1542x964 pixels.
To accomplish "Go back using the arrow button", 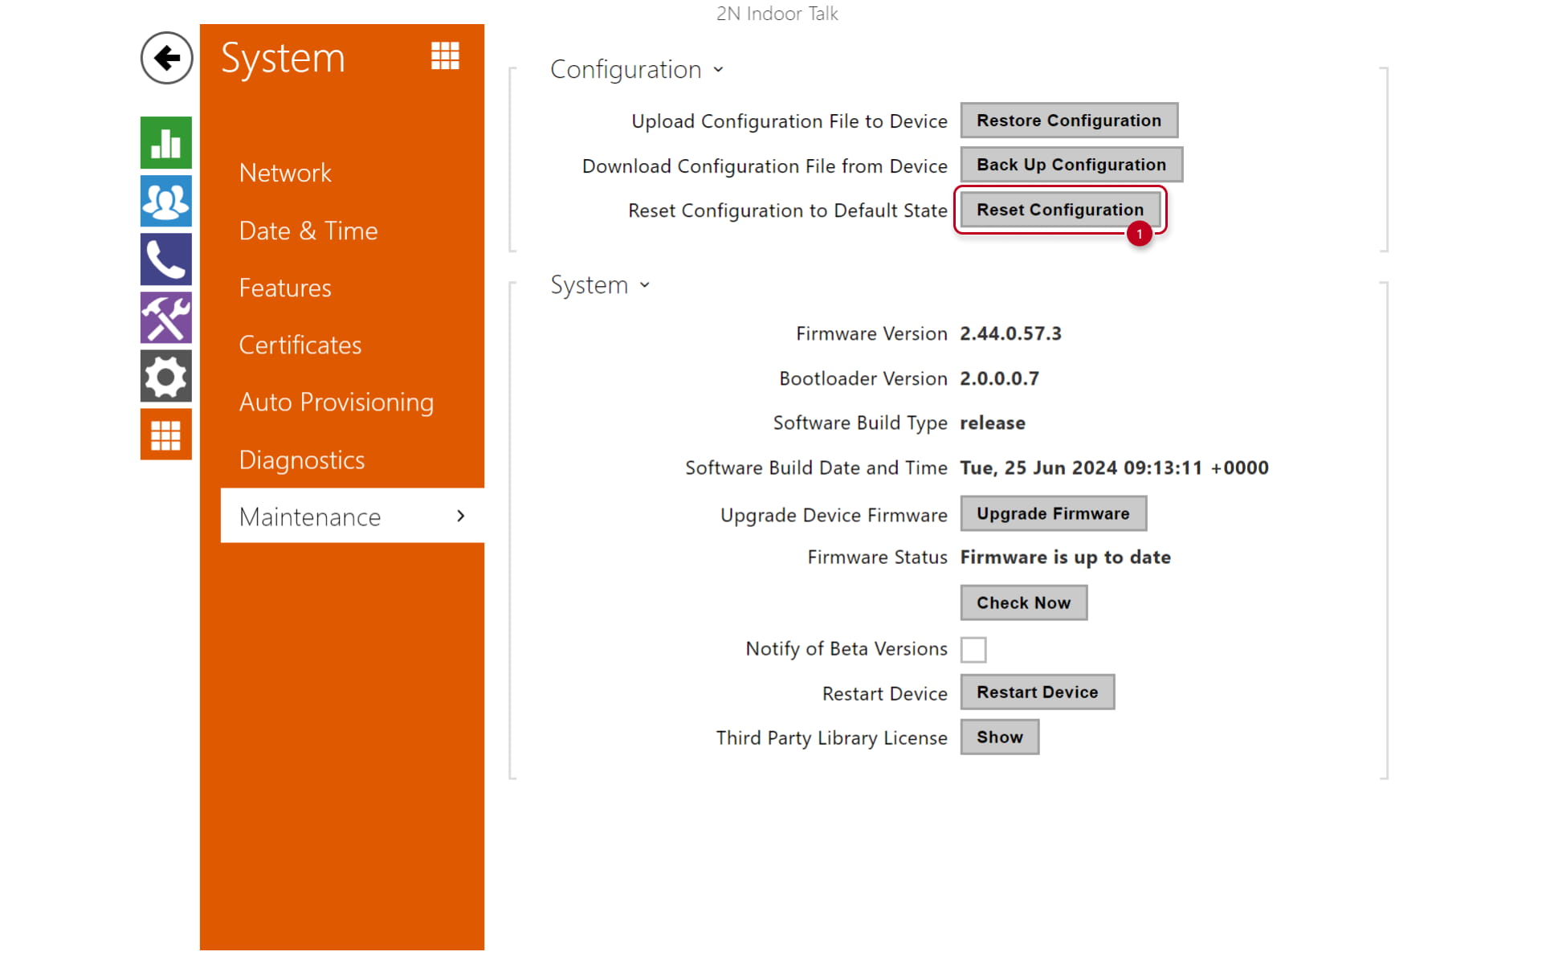I will click(166, 58).
